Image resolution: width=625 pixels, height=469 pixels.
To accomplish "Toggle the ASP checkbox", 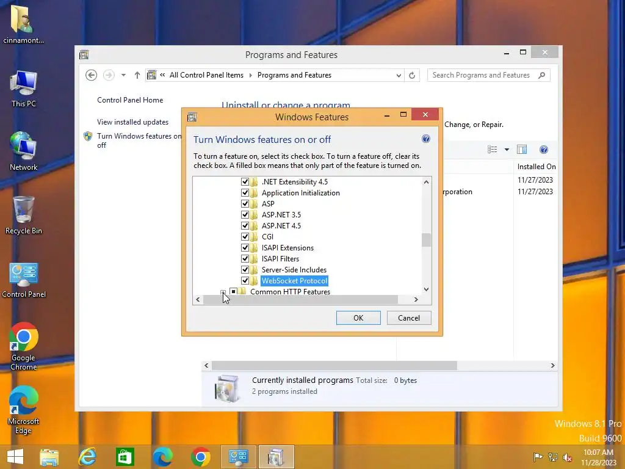I will click(245, 204).
